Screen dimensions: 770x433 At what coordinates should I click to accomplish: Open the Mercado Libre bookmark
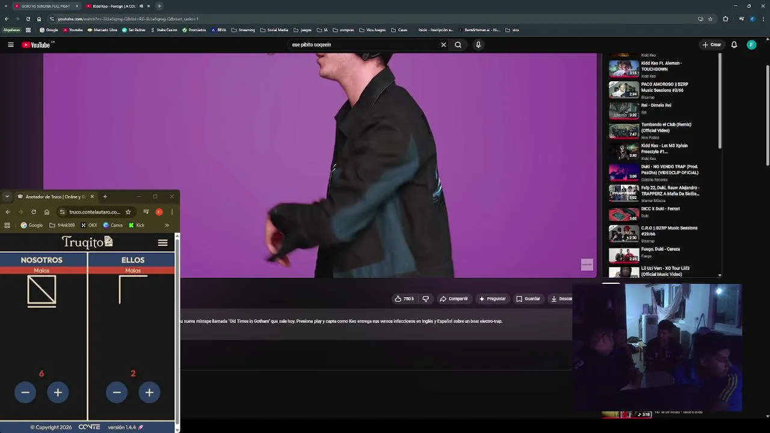tap(102, 30)
